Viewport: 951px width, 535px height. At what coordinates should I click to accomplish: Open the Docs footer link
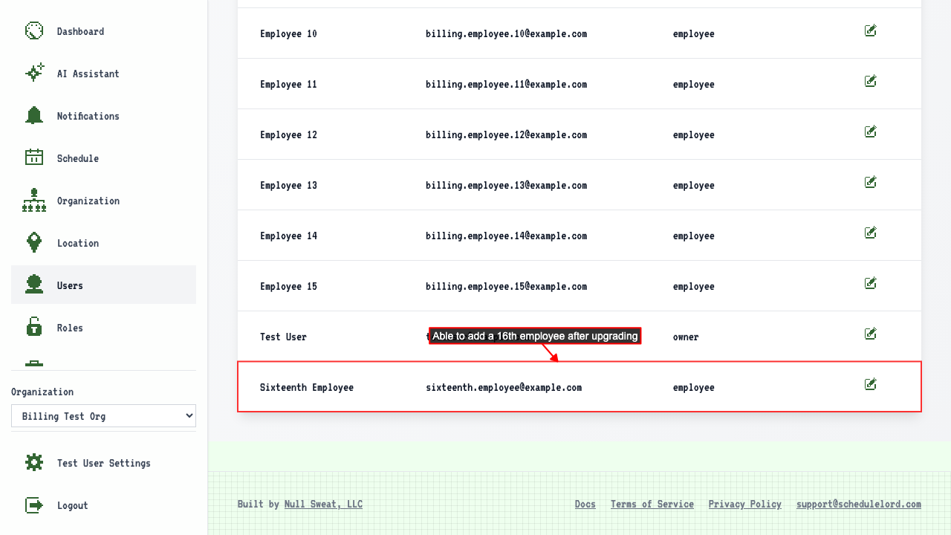coord(585,504)
